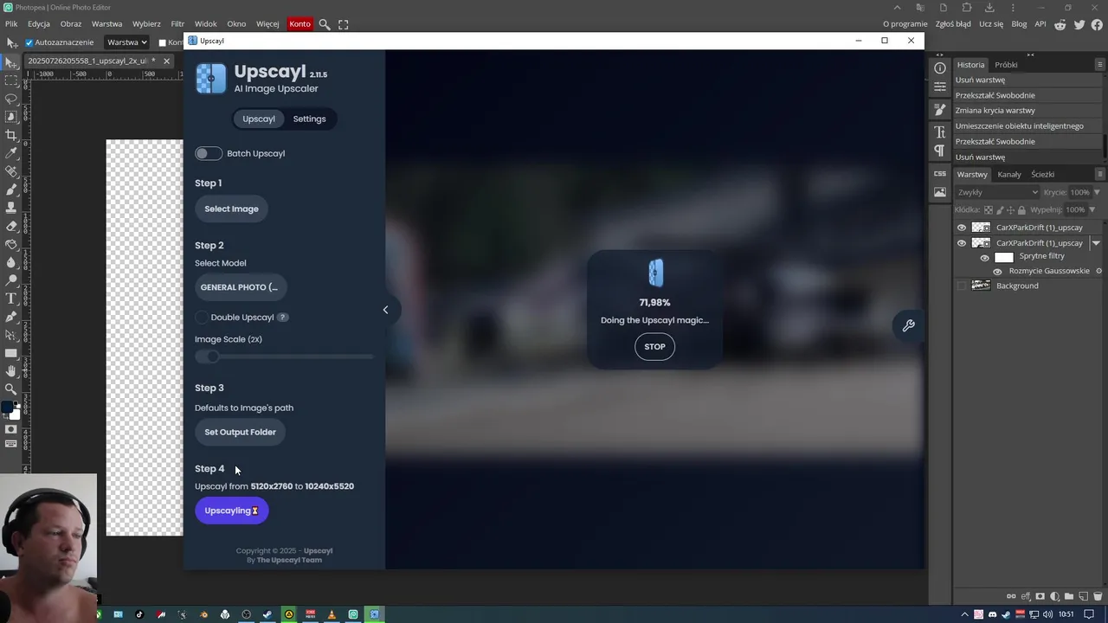Viewport: 1108px width, 623px height.
Task: Open the Warstwy panel menu
Action: [x=1100, y=174]
